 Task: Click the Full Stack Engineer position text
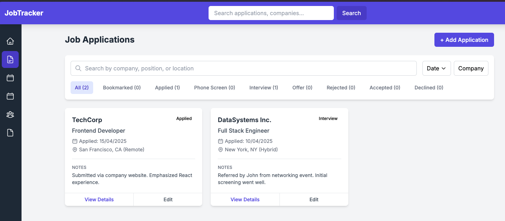pos(244,131)
